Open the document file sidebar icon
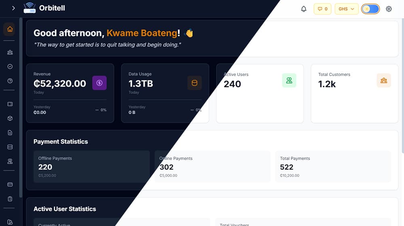 click(x=10, y=133)
